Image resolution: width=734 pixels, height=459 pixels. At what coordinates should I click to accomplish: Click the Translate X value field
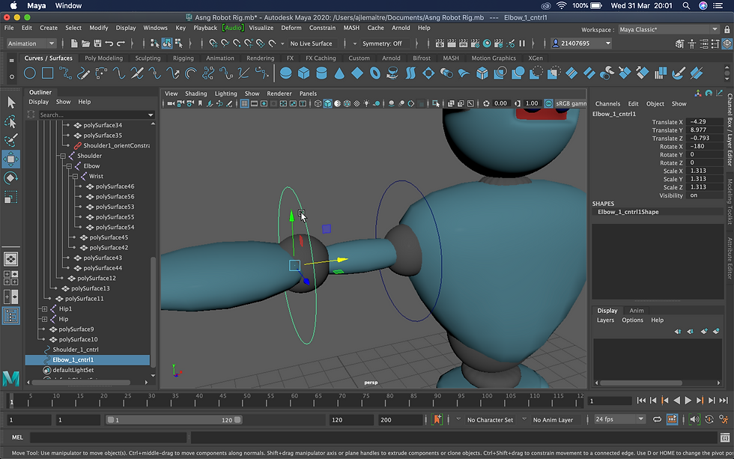point(703,121)
